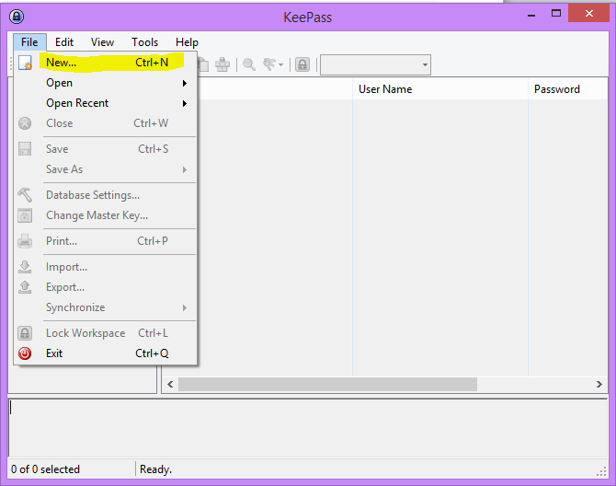Click the horizontal scrollbar left arrow
Screen dimensions: 616x486
[x=170, y=384]
